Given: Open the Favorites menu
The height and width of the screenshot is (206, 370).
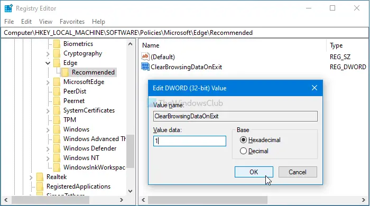Looking at the screenshot, I should 72,22.
